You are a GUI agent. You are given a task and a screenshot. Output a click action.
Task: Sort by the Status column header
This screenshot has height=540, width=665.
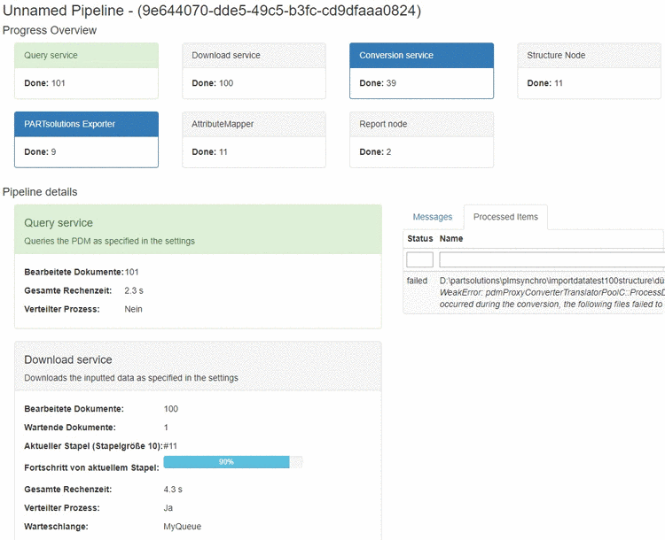419,238
